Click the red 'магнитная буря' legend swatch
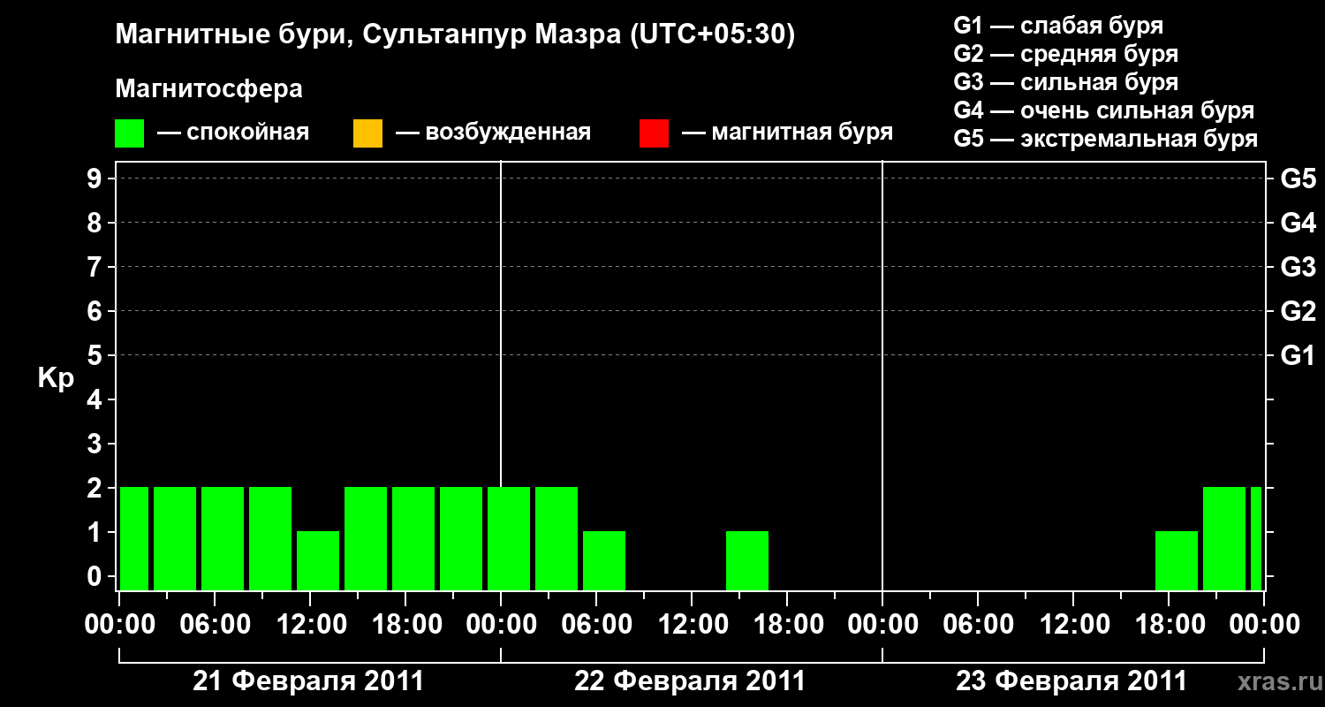Viewport: 1325px width, 707px height. (654, 133)
